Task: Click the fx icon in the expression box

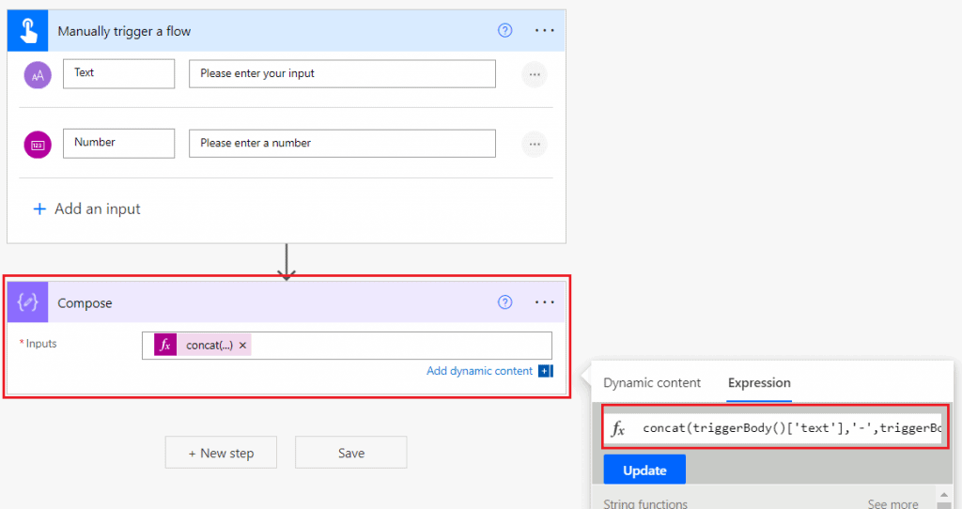Action: [618, 428]
